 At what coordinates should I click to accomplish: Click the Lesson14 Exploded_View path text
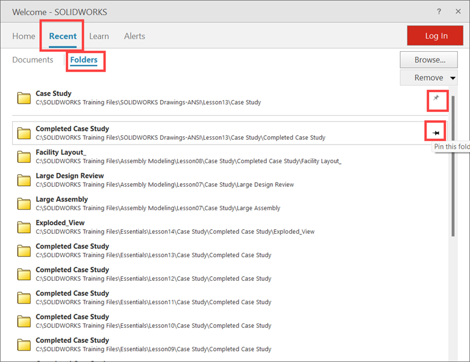tap(175, 232)
